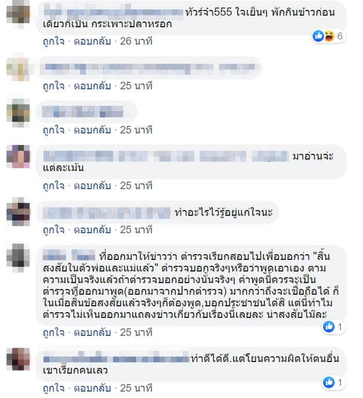Like the มาอ่านจะแต่ละเม้น comment
This screenshot has width=363, height=398.
pos(53,186)
